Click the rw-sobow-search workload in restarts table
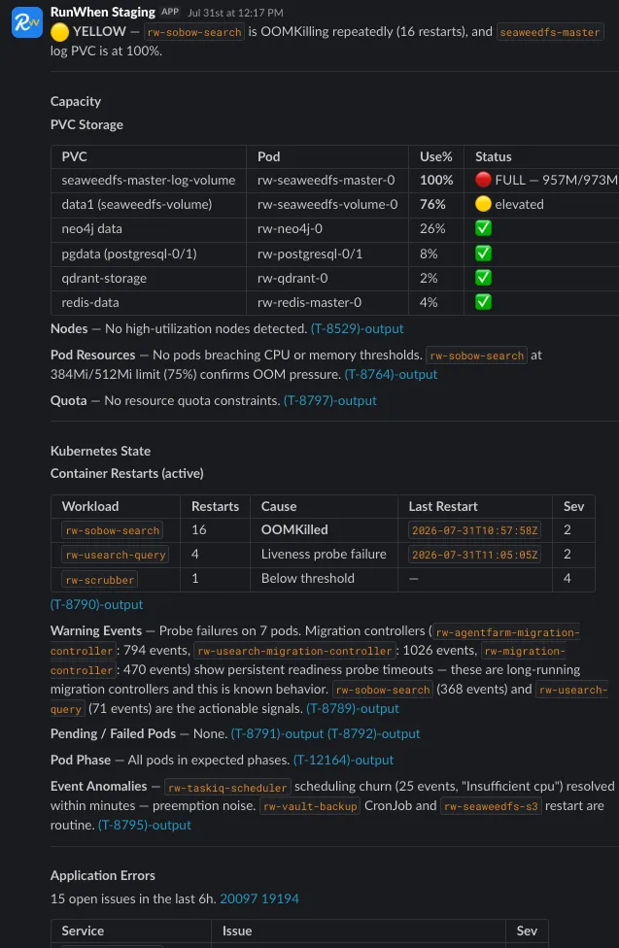 (x=113, y=531)
